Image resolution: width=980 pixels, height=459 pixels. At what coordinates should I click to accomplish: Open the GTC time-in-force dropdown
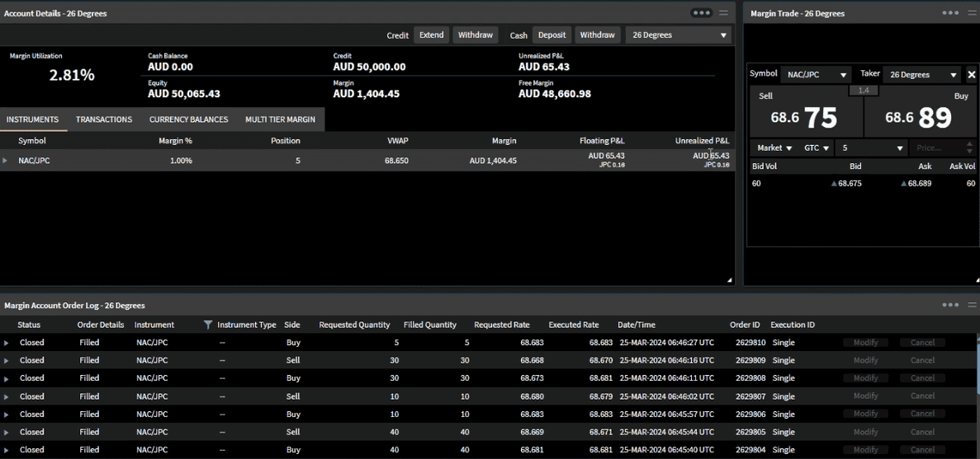click(817, 148)
